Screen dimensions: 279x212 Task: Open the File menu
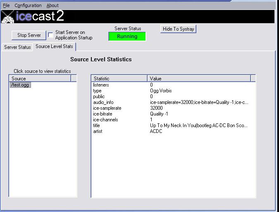pyautogui.click(x=6, y=5)
